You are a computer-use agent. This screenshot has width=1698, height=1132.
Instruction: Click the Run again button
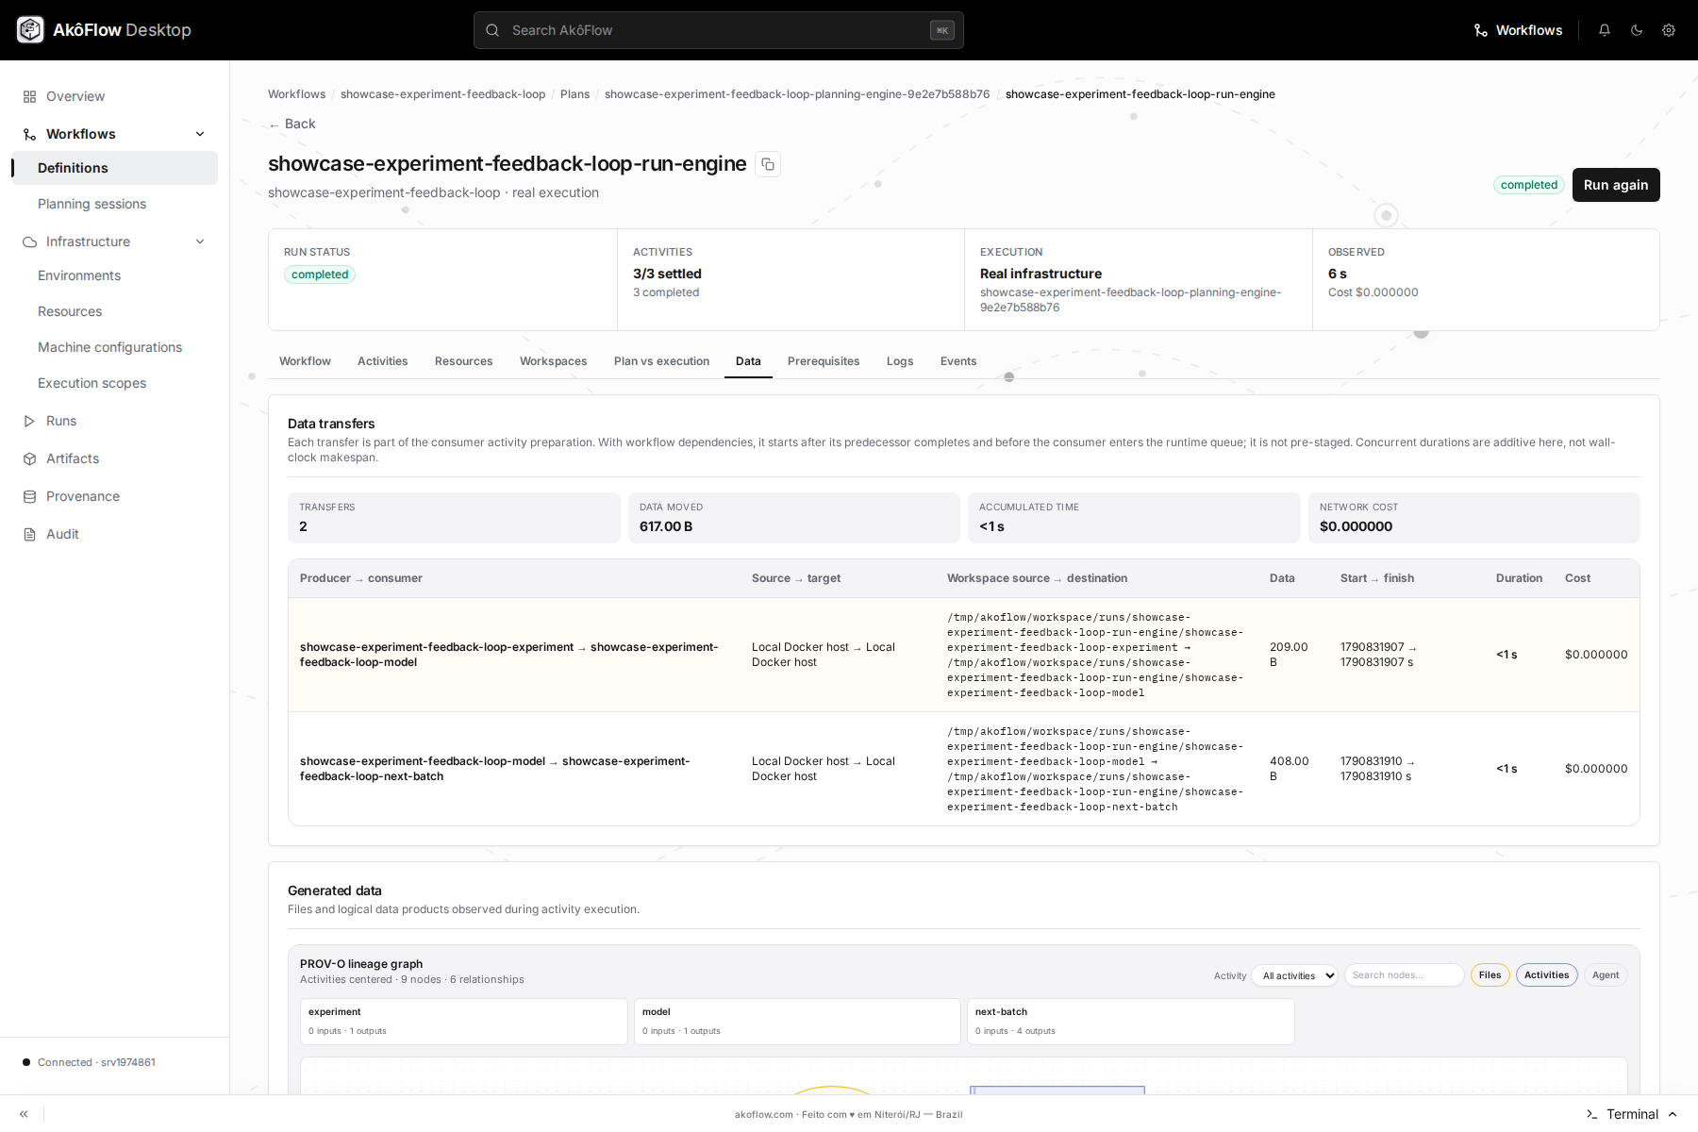(1616, 185)
